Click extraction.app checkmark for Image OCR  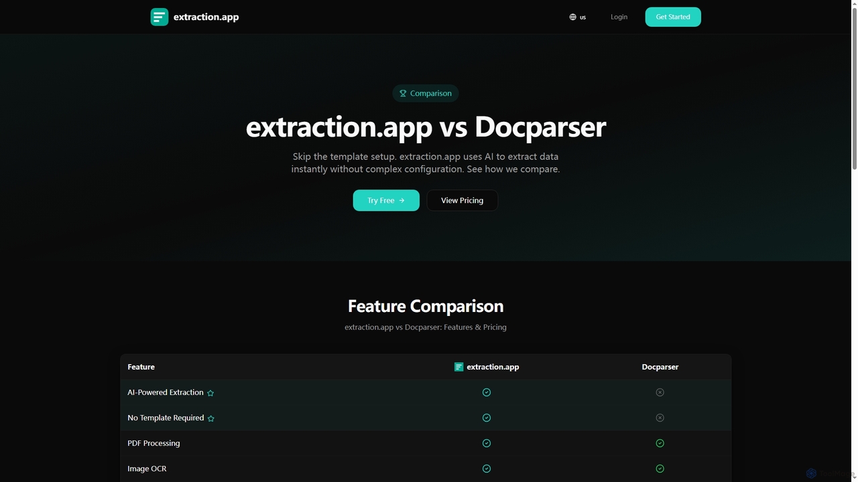(487, 469)
